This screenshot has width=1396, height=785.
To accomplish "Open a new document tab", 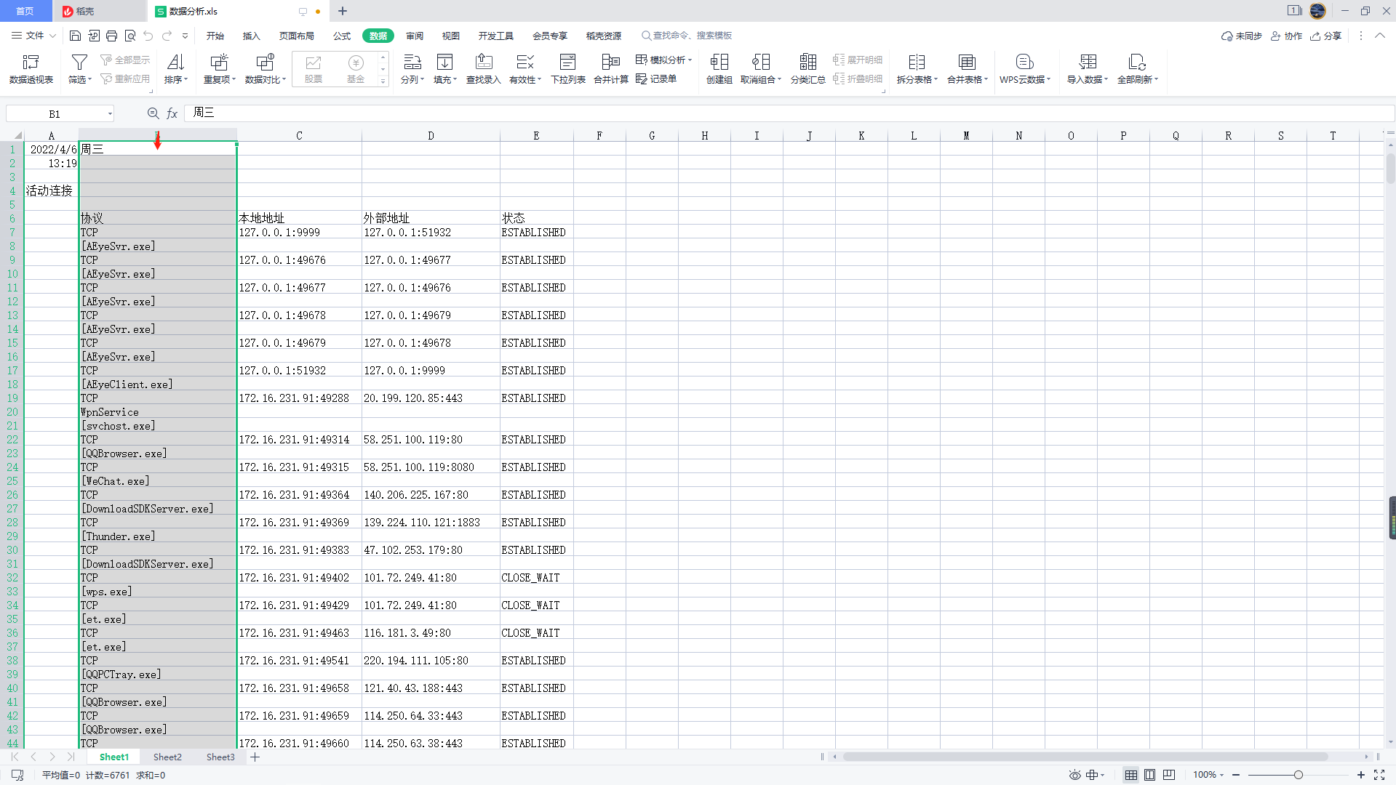I will pos(343,11).
